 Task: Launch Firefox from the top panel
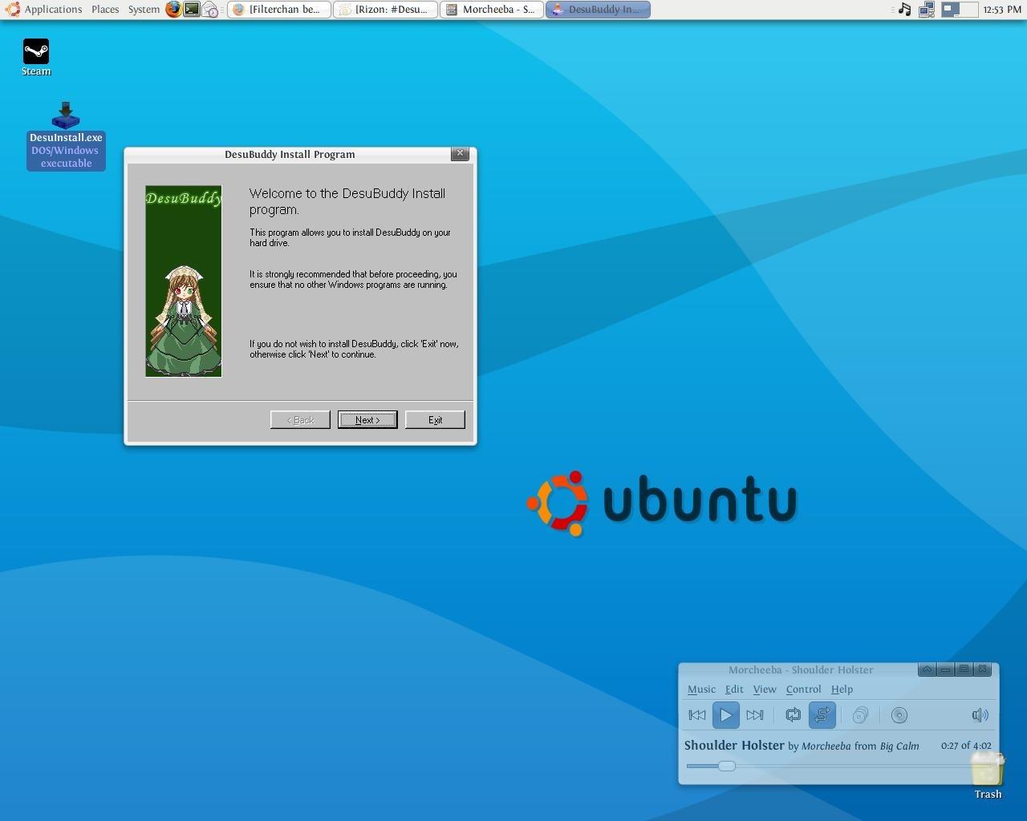(173, 10)
